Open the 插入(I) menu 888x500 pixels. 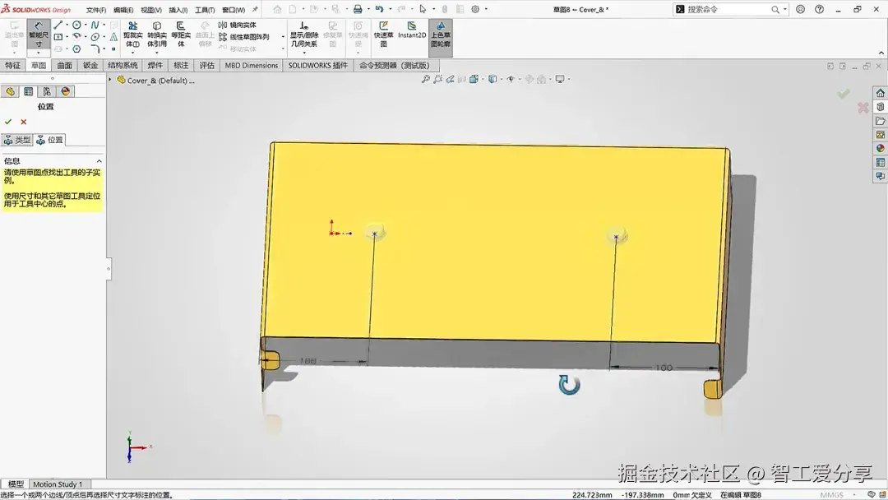[x=178, y=10]
